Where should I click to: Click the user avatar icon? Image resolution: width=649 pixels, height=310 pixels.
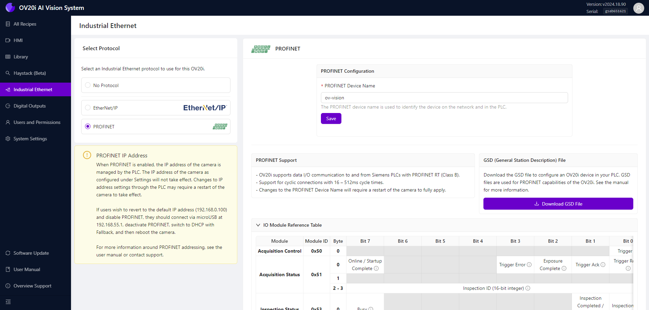point(638,8)
